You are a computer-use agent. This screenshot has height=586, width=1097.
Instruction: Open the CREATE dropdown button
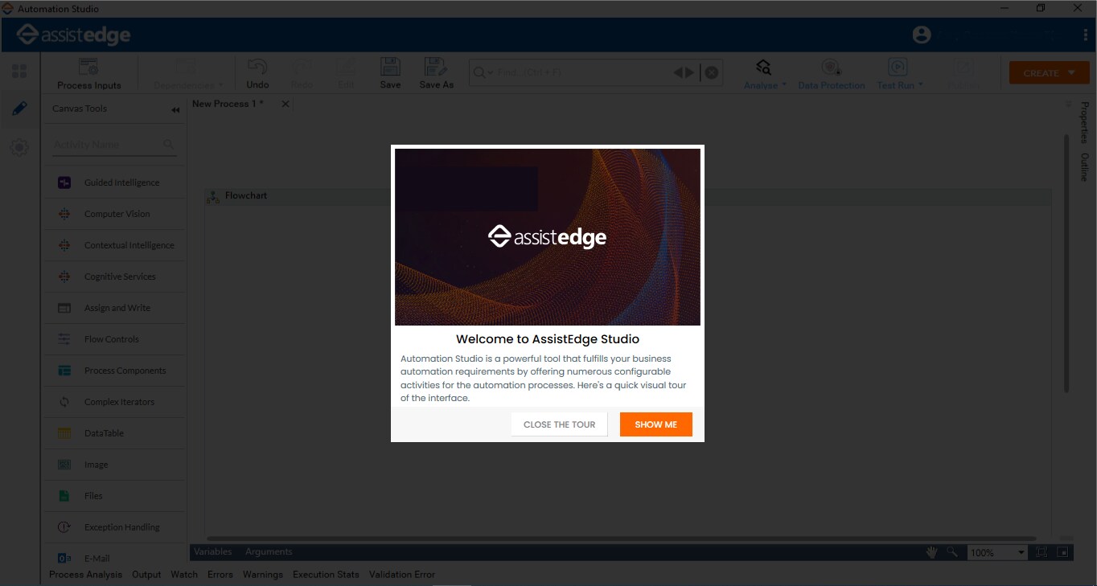[1050, 72]
